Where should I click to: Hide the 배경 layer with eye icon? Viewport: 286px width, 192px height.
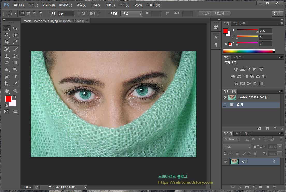point(225,162)
